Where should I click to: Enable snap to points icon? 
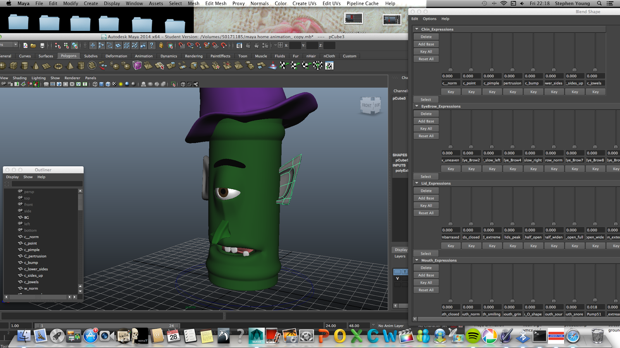tap(198, 46)
